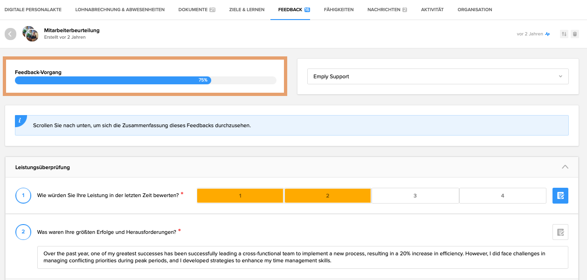Viewport: 587px width, 280px height.
Task: Click the blue info icon in the banner
Action: (20, 121)
